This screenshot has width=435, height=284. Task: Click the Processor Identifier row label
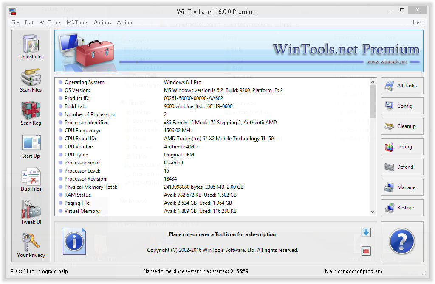click(x=87, y=123)
